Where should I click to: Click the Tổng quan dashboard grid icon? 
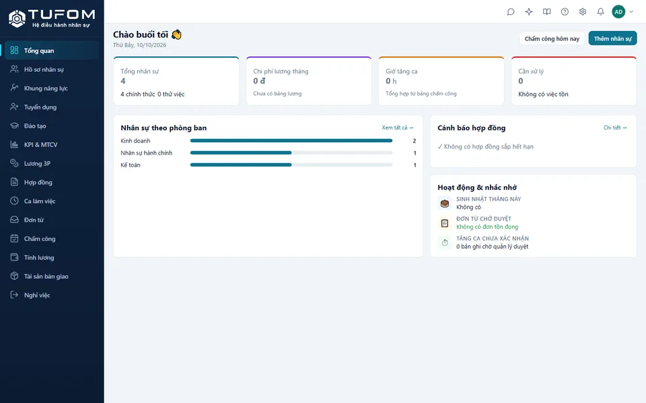coord(14,50)
